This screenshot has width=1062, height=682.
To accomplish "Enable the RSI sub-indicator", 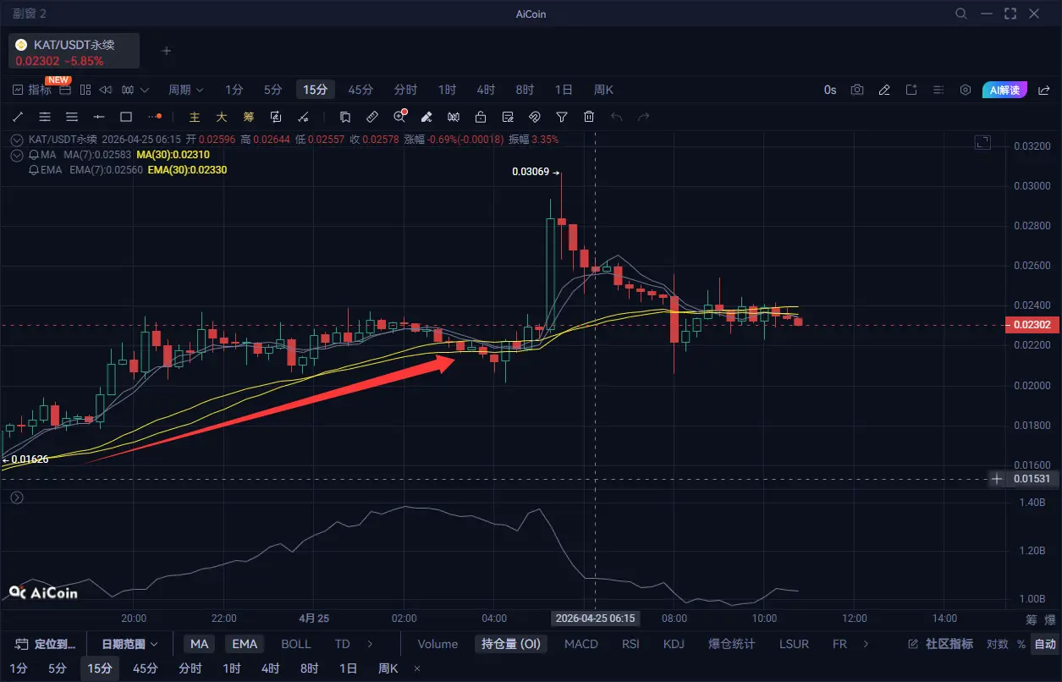I will coord(630,644).
